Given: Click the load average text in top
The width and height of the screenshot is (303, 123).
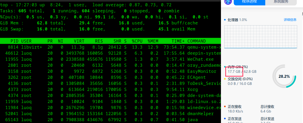Looking at the screenshot, I should click(132, 5).
